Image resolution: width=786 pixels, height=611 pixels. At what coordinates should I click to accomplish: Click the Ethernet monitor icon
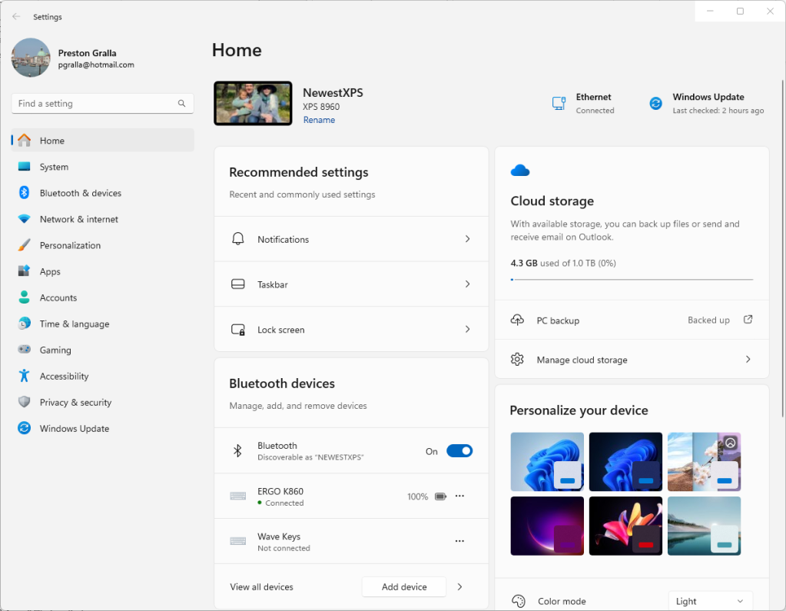coord(559,103)
